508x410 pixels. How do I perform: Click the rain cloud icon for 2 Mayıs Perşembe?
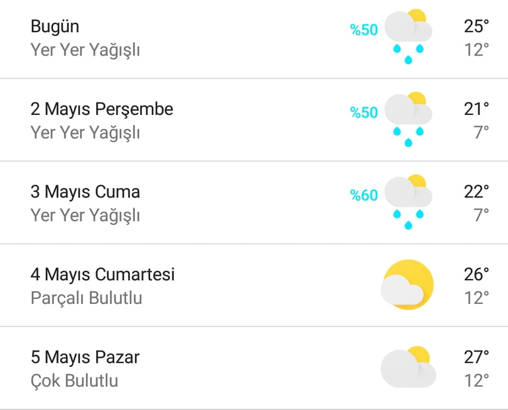(408, 119)
